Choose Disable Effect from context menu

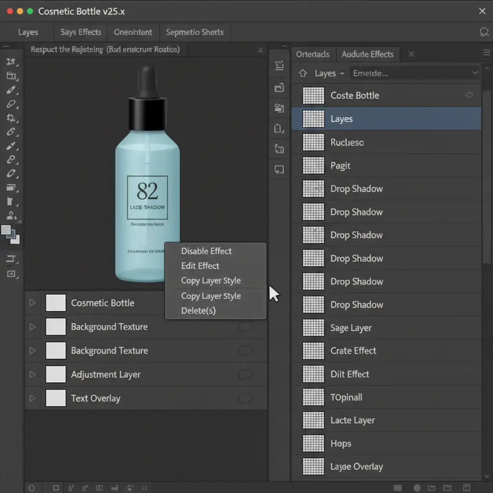point(206,251)
